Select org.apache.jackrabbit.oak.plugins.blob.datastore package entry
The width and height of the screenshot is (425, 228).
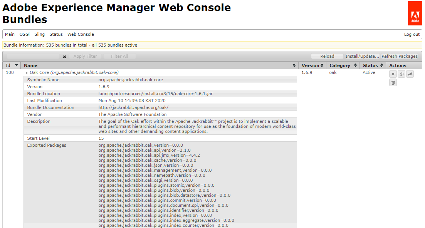[x=165, y=195]
